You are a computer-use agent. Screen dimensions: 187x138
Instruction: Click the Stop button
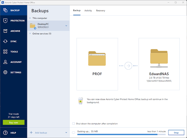[x=176, y=132]
